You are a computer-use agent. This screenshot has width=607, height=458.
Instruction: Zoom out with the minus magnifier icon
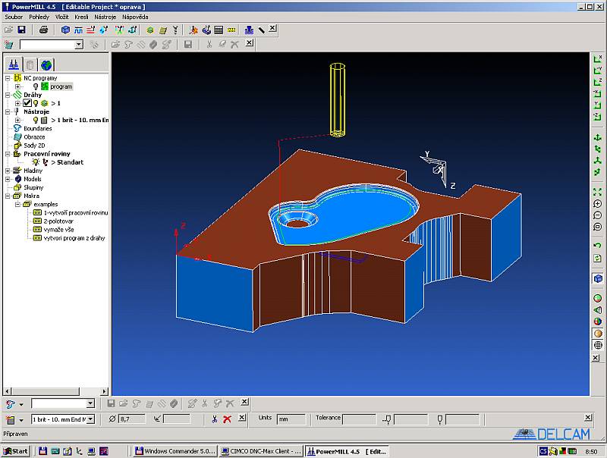point(597,215)
